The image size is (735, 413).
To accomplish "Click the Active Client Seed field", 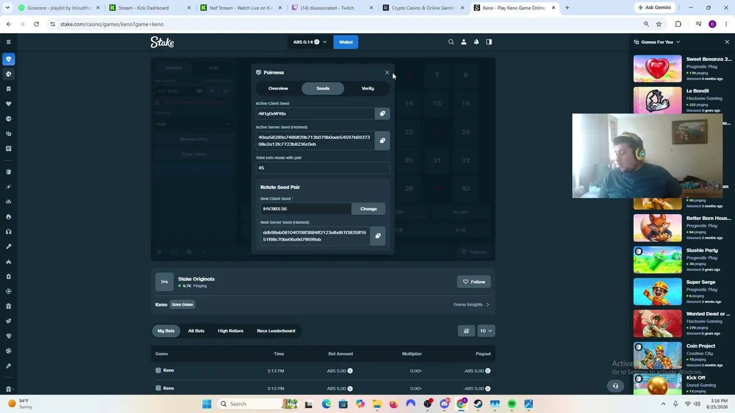I will (x=315, y=114).
